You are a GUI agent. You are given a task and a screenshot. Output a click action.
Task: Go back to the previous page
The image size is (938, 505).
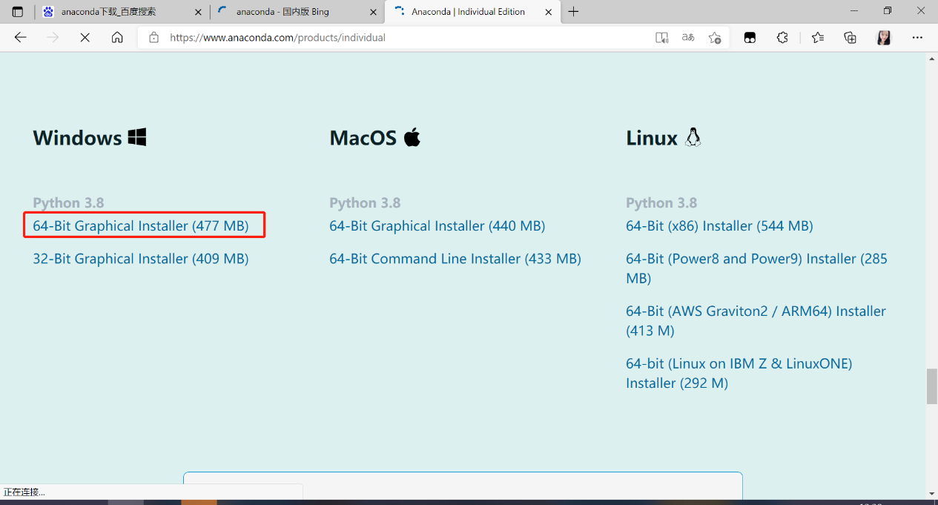[x=20, y=37]
